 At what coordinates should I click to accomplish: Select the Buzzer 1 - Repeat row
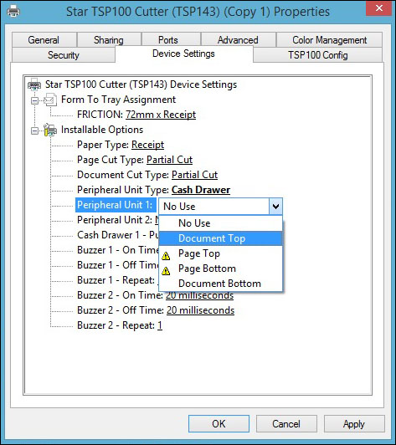[x=117, y=280]
